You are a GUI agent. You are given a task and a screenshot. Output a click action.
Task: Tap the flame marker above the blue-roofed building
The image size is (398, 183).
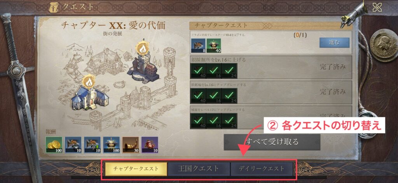pyautogui.click(x=89, y=81)
